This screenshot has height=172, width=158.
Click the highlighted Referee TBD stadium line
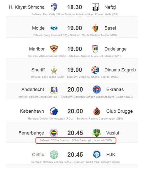click(76, 140)
